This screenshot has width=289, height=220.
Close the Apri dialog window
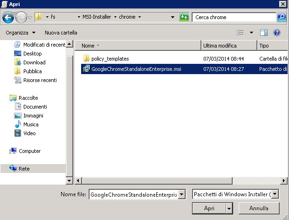coord(283,4)
